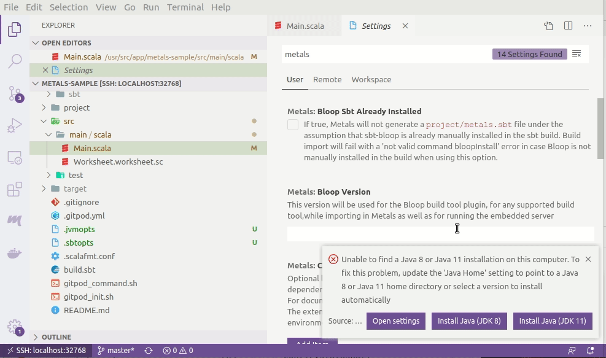Clear the settings search input
This screenshot has width=606, height=358.
click(x=577, y=54)
